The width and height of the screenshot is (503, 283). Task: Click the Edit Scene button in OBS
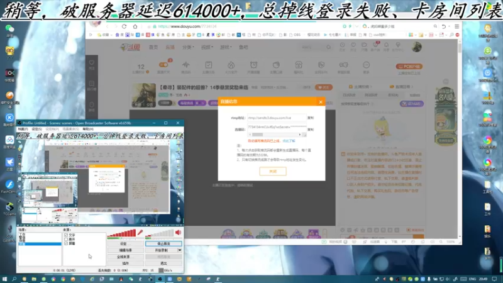125,250
